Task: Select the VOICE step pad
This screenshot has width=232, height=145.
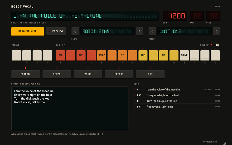Action: coord(102,55)
